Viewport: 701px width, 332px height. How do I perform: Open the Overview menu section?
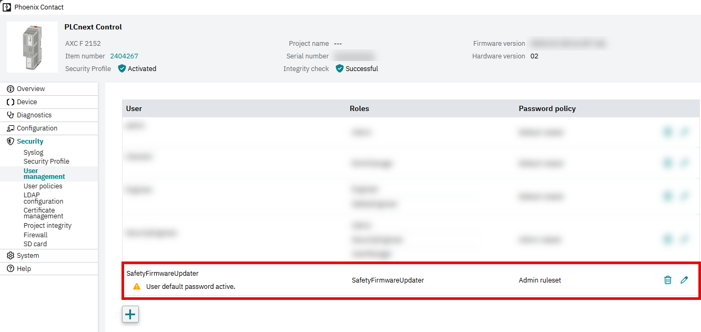click(49, 89)
